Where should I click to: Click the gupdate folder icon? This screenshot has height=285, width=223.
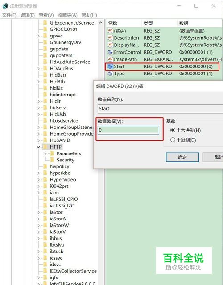pyautogui.click(x=45, y=49)
